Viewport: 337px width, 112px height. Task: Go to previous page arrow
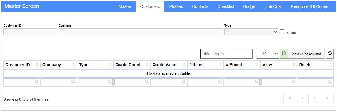tap(302, 98)
